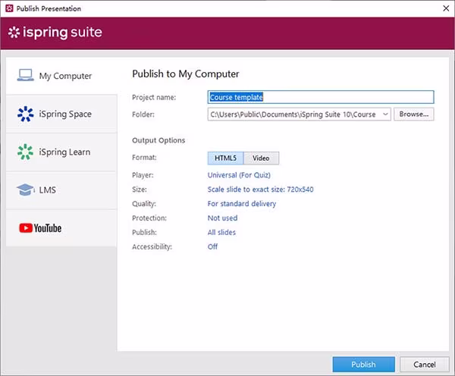The image size is (455, 376).
Task: Click the Size: label
Action: pyautogui.click(x=140, y=190)
